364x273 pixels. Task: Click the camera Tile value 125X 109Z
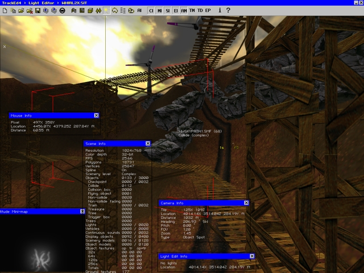tap(194, 210)
